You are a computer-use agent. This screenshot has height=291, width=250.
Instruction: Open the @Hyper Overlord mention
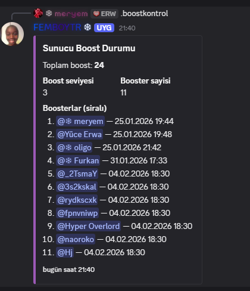point(89,226)
